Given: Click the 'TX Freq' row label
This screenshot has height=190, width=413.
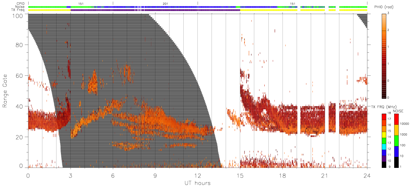Looking at the screenshot, I should [x=18, y=10].
